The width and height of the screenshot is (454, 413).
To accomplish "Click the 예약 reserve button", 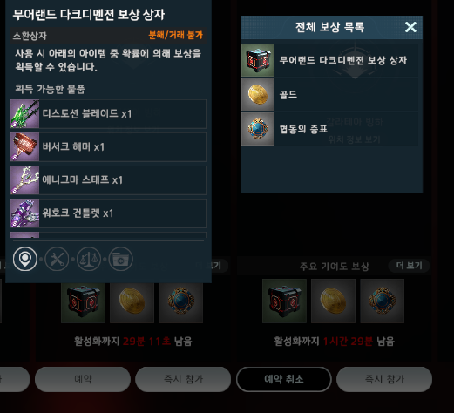I will (x=83, y=379).
